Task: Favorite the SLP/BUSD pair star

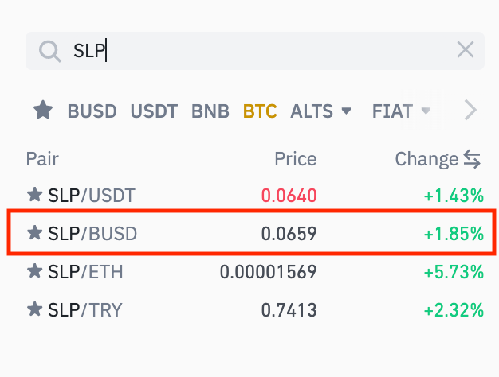Action: [34, 233]
